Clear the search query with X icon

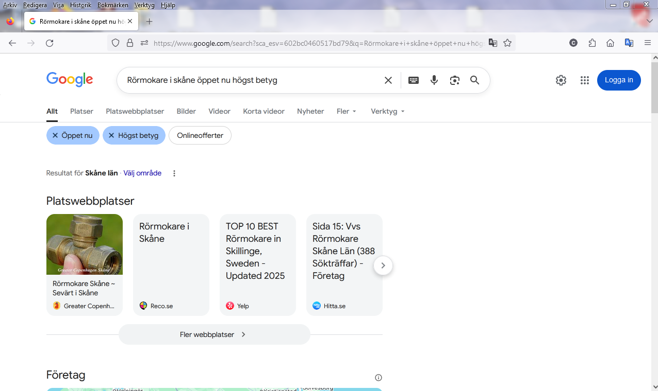(x=388, y=80)
